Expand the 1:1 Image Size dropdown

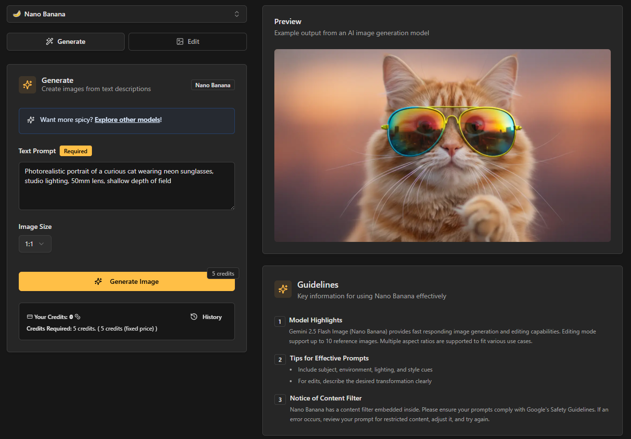pyautogui.click(x=35, y=244)
